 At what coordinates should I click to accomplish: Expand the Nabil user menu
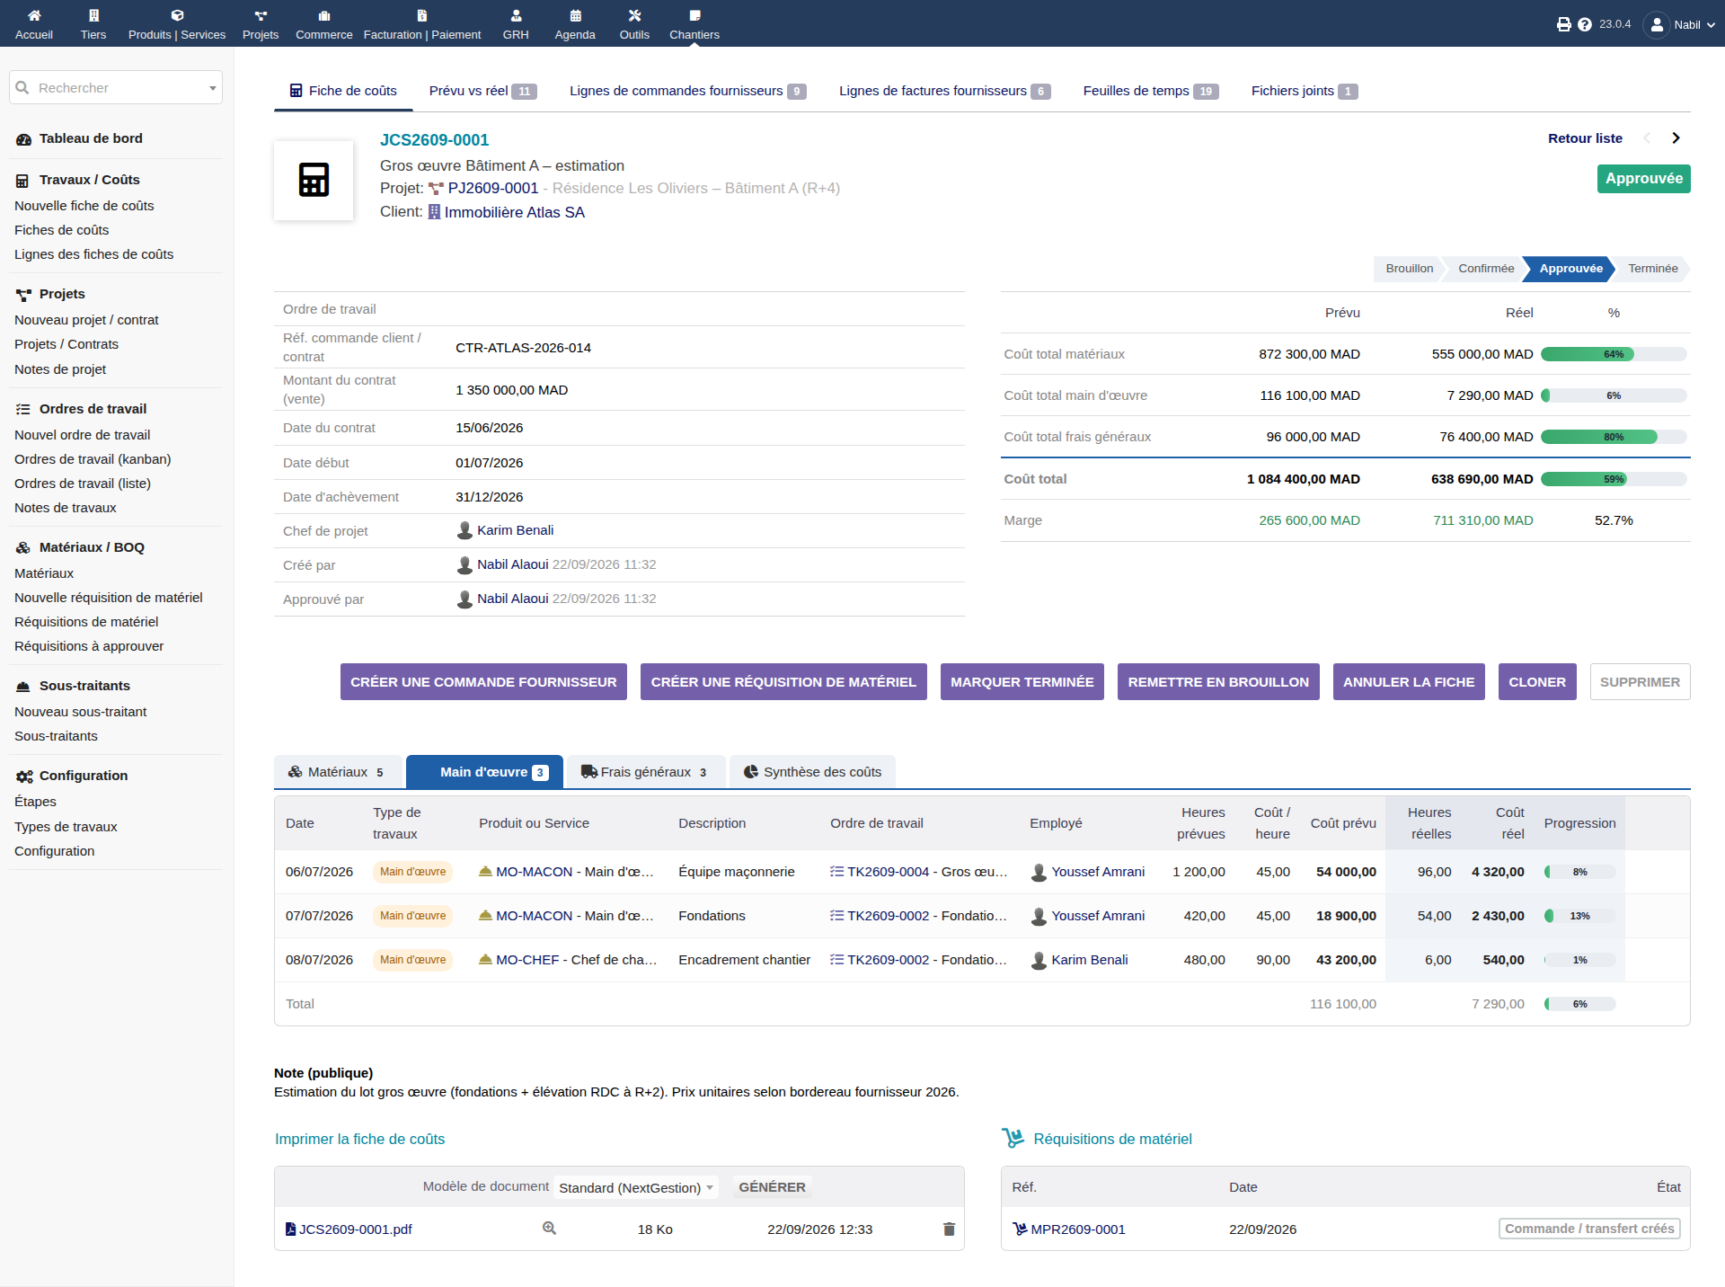(x=1680, y=24)
